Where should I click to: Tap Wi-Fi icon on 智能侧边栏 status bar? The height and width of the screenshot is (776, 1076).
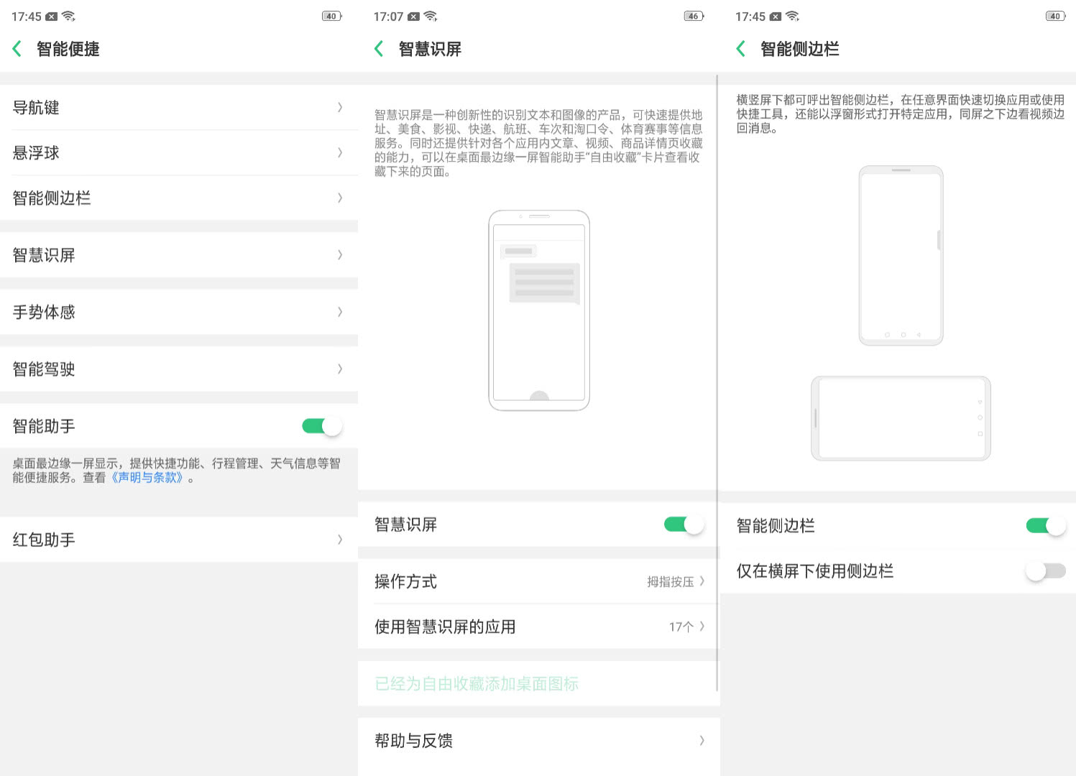(793, 16)
